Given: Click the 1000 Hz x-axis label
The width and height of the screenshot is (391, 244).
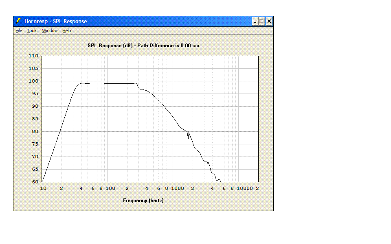Looking at the screenshot, I should [178, 188].
